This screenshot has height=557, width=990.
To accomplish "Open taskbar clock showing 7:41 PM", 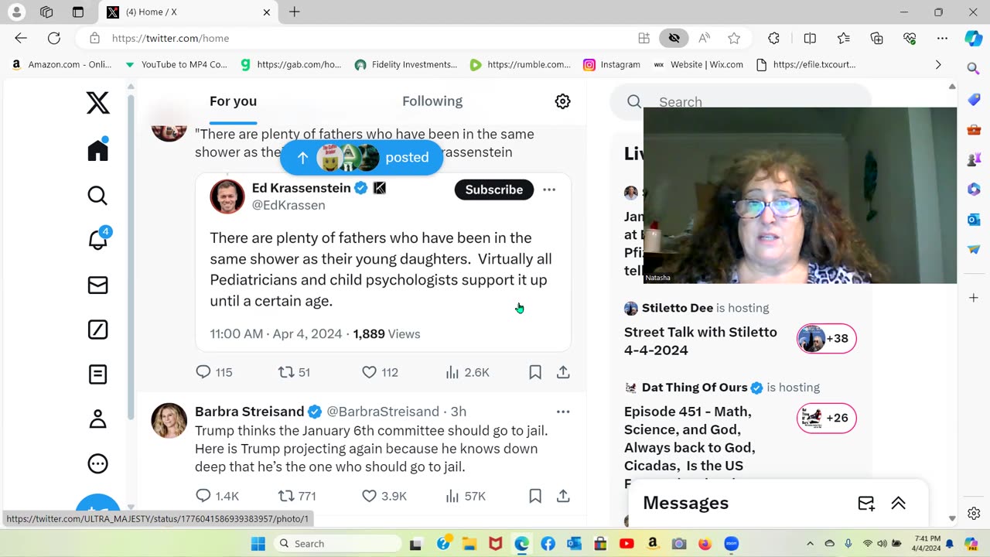I will click(924, 543).
